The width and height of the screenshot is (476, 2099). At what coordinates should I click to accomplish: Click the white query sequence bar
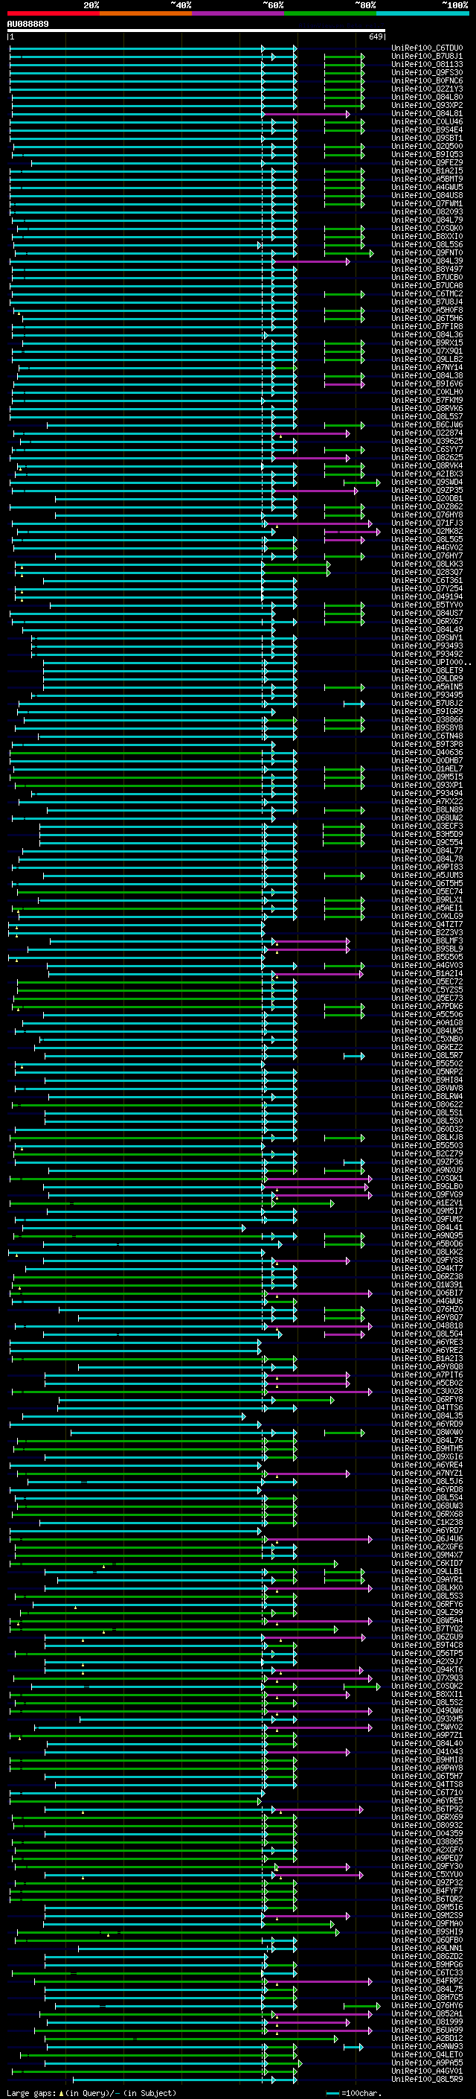point(196,31)
